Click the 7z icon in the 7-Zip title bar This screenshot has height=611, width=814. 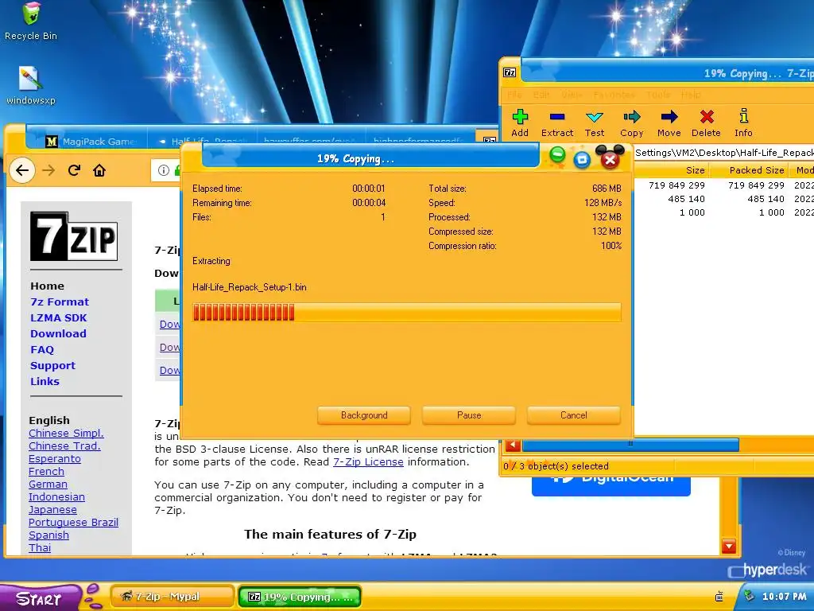point(510,72)
